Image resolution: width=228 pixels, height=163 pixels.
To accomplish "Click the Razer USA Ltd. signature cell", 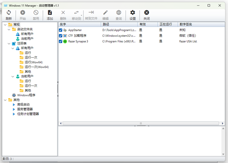I will 188,41.
